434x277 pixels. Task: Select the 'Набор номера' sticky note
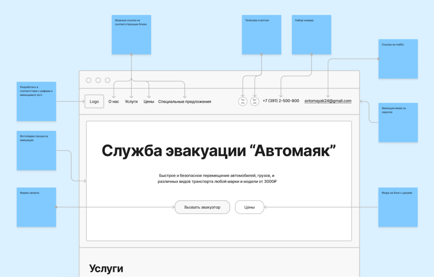click(311, 35)
